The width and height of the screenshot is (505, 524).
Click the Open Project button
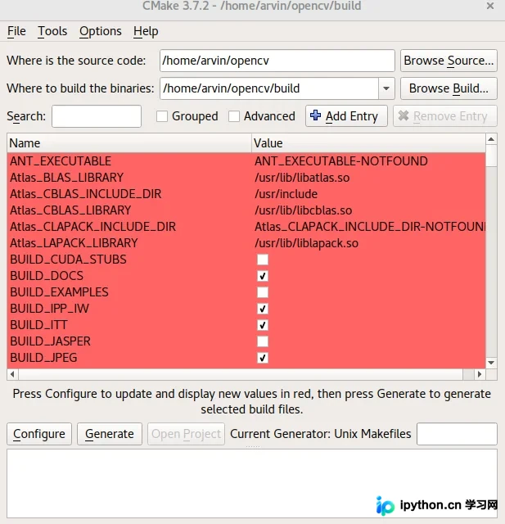(x=186, y=434)
